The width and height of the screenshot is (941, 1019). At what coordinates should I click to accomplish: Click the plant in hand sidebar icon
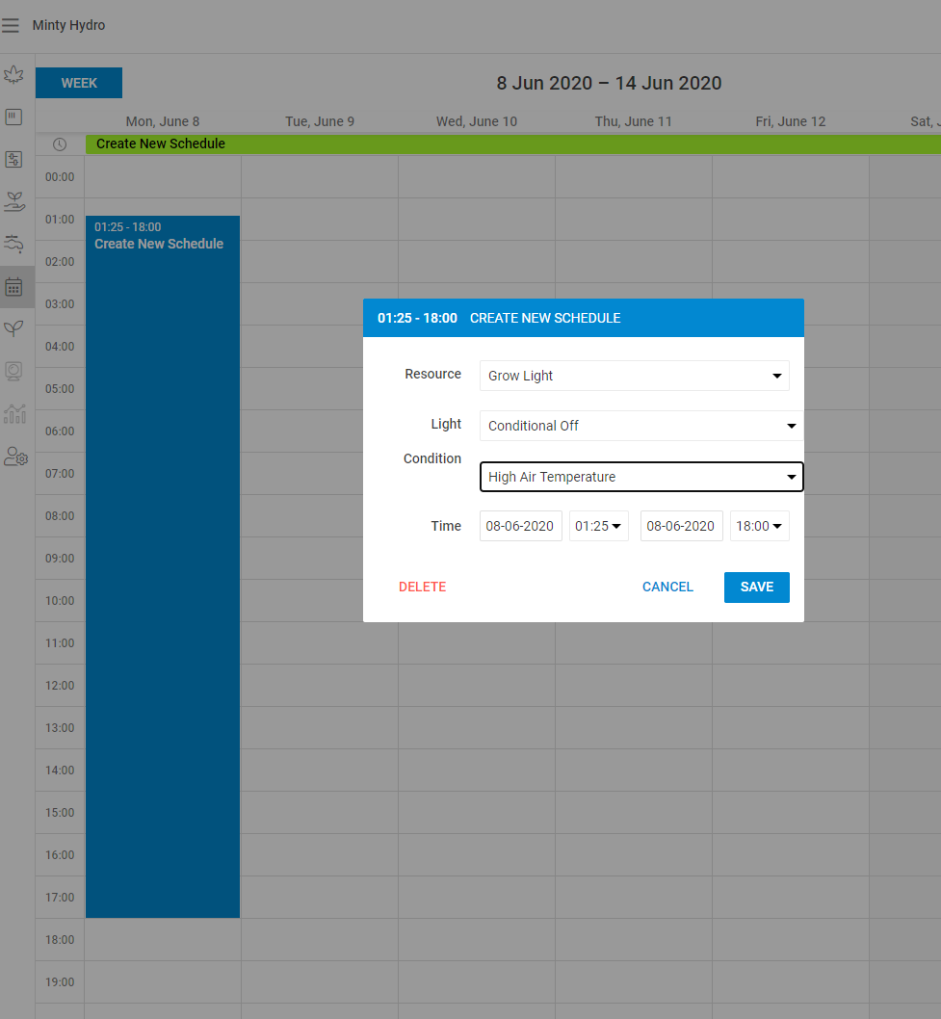(x=13, y=201)
